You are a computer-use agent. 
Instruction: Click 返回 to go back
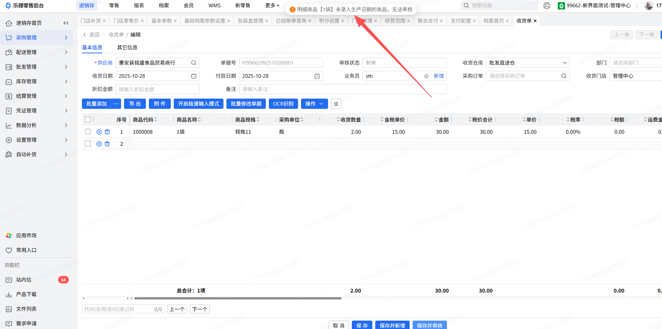(91, 35)
